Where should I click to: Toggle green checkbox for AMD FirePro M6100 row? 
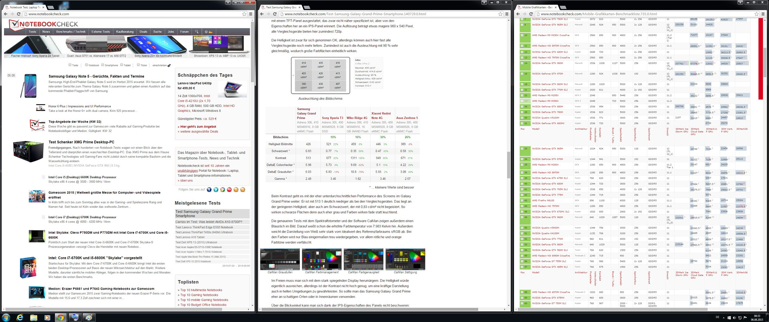521,201
